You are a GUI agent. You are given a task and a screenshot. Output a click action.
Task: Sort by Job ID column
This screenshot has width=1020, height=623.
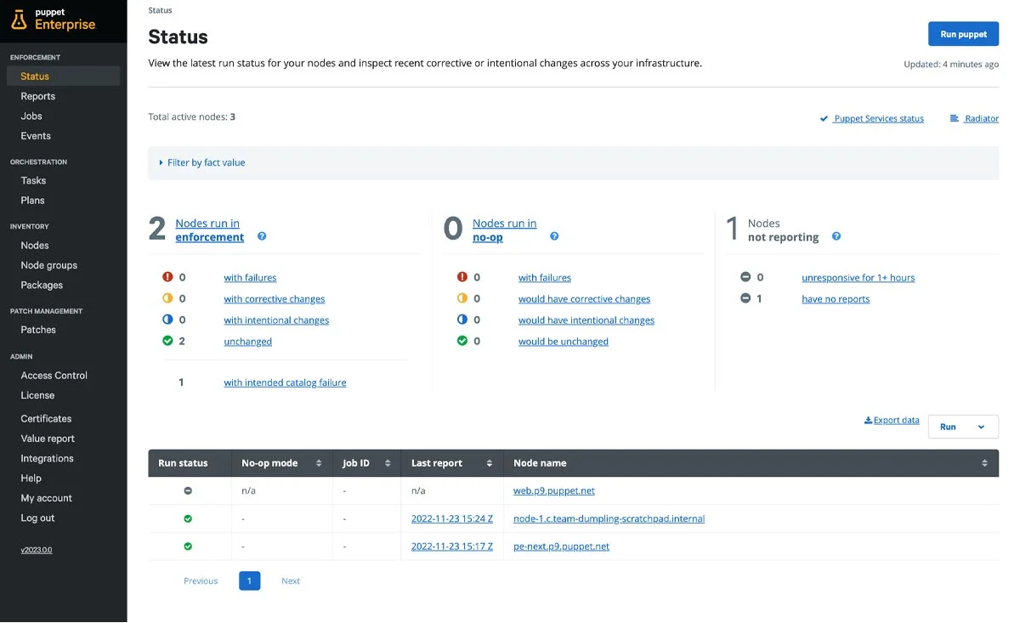(x=387, y=463)
